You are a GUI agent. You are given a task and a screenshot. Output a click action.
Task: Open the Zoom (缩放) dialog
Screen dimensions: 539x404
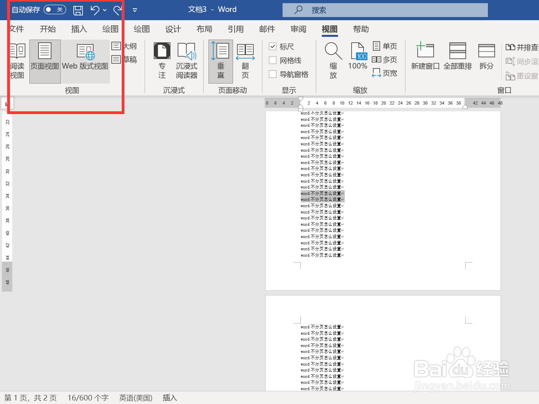click(333, 61)
